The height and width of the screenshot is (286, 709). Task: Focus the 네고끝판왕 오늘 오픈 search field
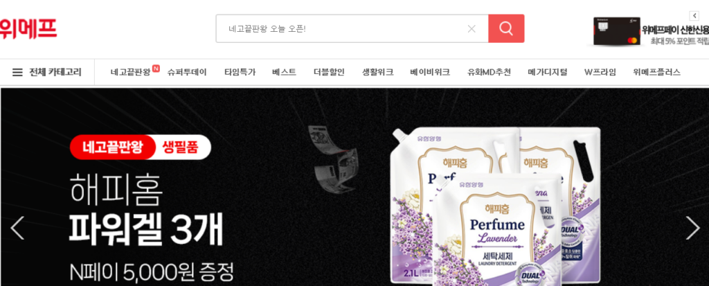point(343,28)
